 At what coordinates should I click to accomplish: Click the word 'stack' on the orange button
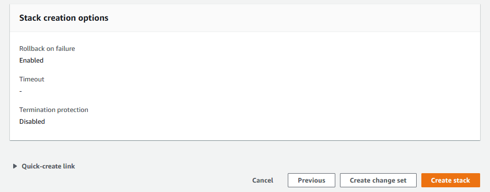coord(461,180)
